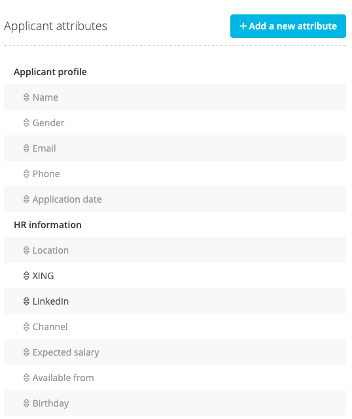Click the reorder icon beside Email
Image resolution: width=352 pixels, height=419 pixels.
[x=26, y=148]
